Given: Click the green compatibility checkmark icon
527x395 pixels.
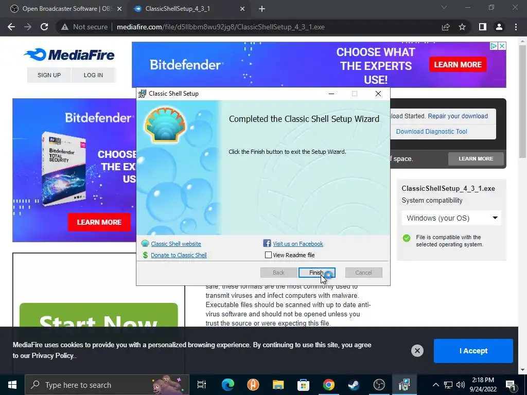Looking at the screenshot, I should click(407, 238).
